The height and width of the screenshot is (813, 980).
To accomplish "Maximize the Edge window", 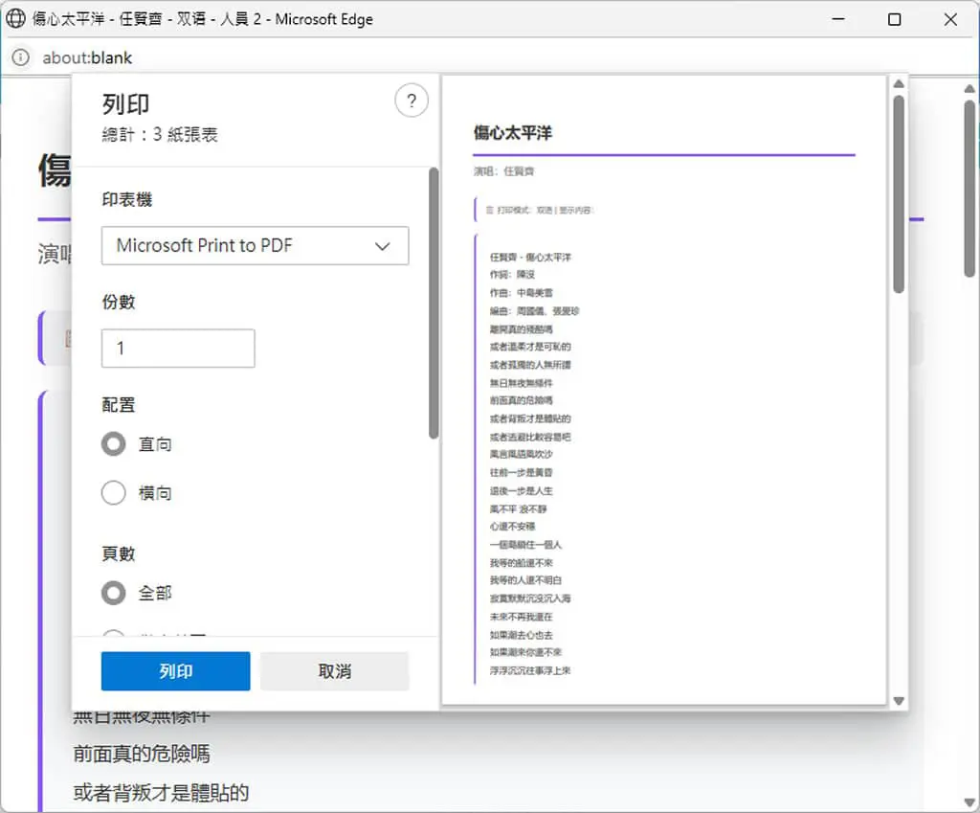I will pos(895,19).
